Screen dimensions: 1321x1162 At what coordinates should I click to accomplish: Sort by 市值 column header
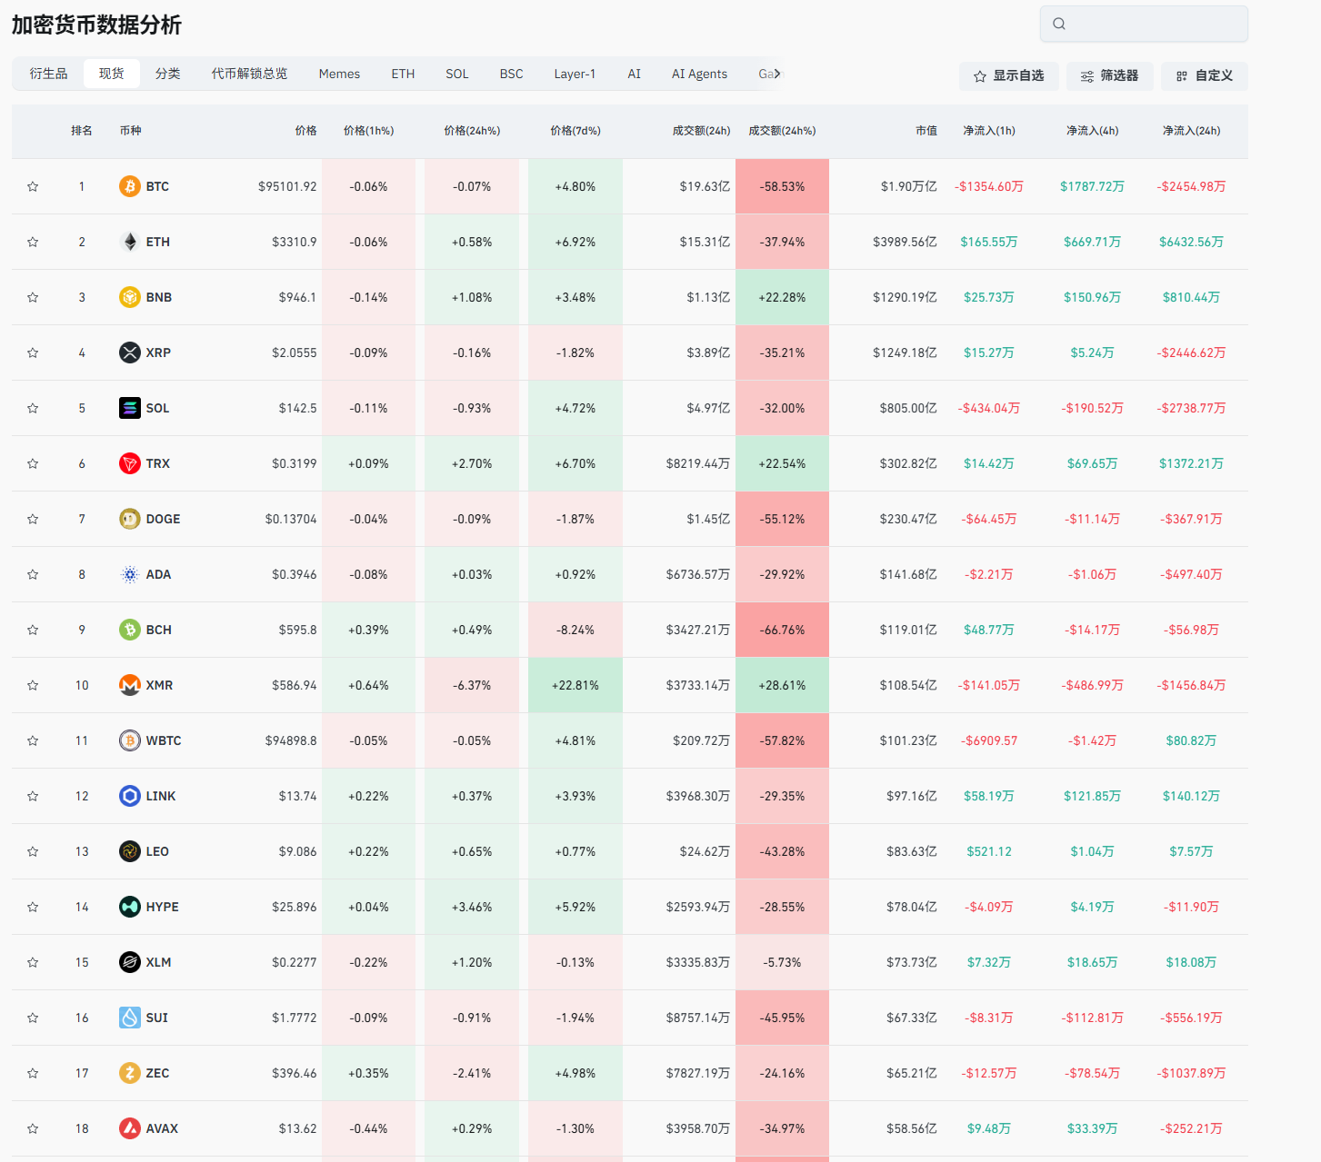(x=926, y=131)
